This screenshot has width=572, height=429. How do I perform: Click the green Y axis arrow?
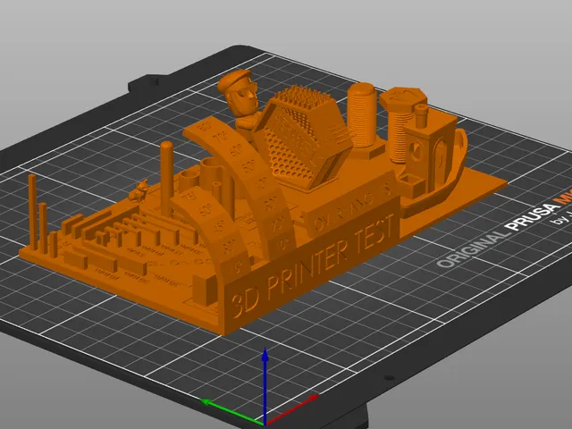[231, 412]
